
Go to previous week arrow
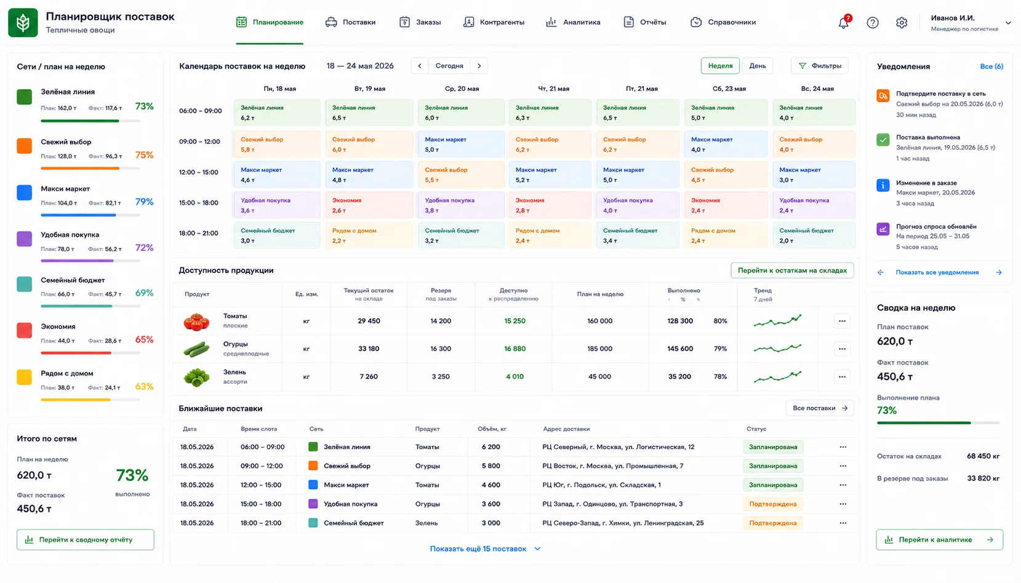click(420, 66)
